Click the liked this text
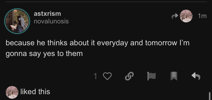 coord(35,92)
